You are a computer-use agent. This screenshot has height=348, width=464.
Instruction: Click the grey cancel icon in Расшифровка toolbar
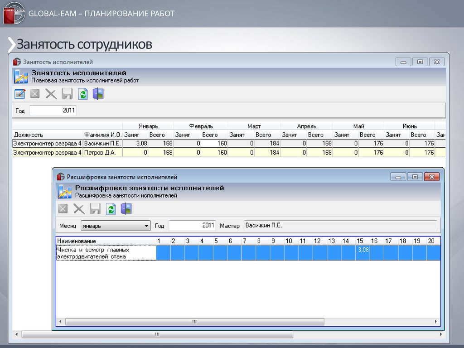[x=63, y=208]
